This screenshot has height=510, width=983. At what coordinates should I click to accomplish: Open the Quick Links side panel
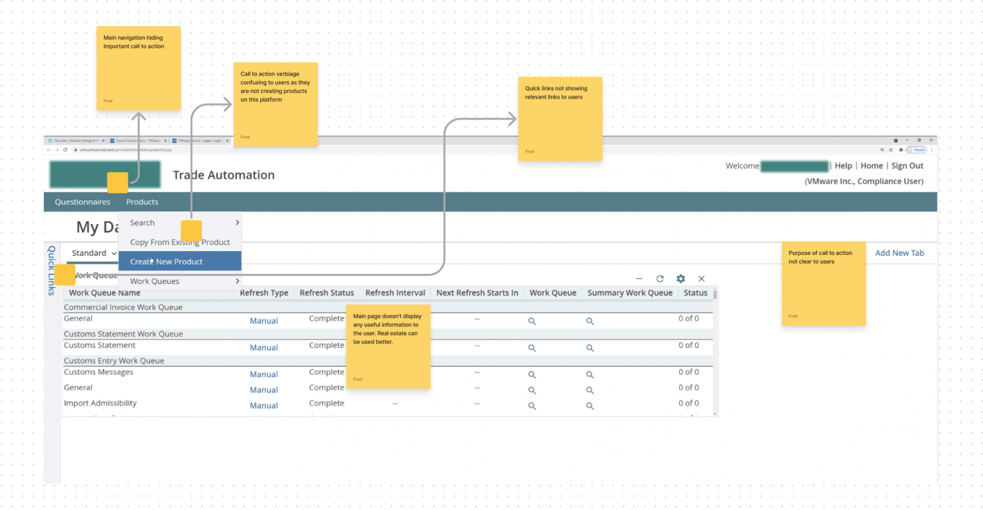coord(51,270)
